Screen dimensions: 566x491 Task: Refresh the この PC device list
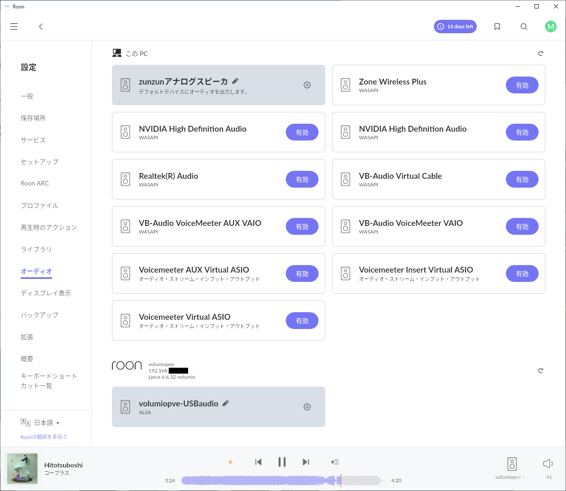coord(541,53)
